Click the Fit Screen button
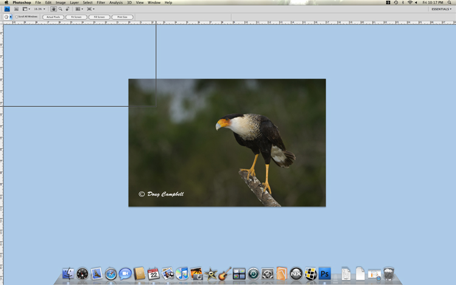The image size is (456, 285). point(76,17)
